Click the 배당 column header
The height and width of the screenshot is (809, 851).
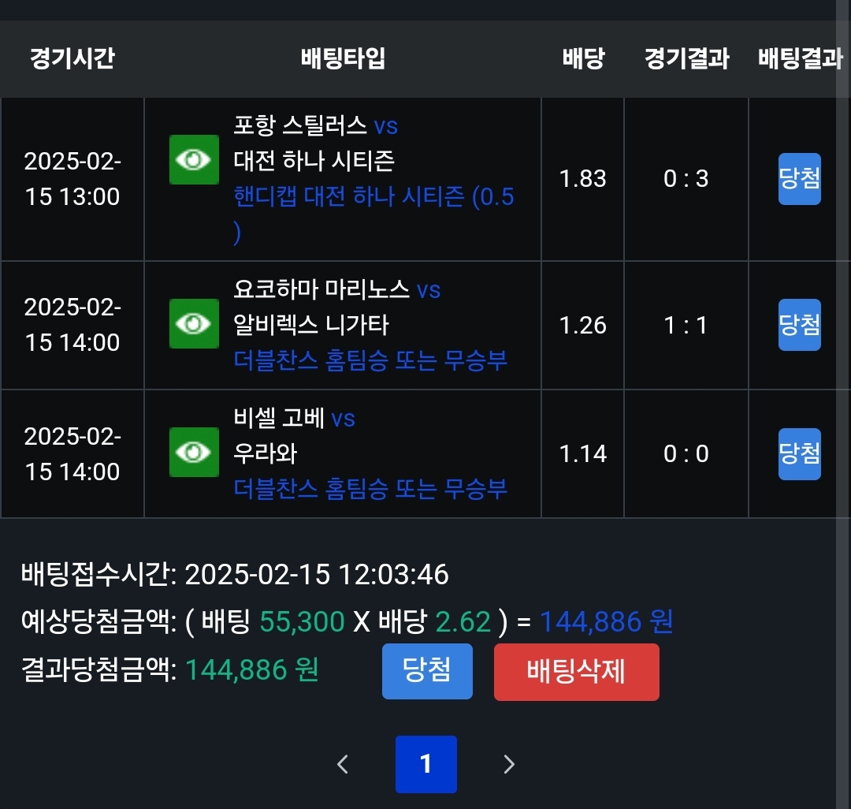(x=583, y=58)
